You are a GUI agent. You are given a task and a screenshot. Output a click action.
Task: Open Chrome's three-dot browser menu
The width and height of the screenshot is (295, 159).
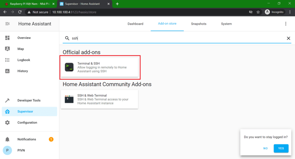tap(290, 12)
